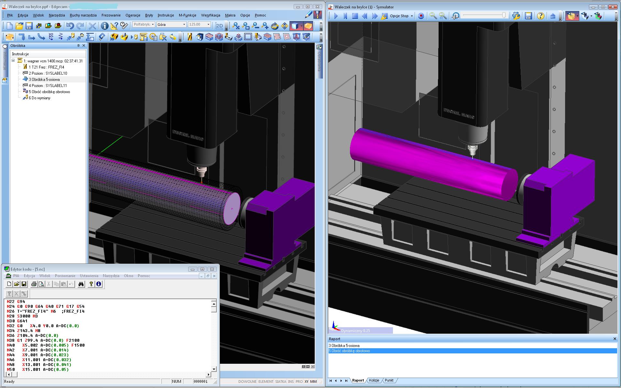Click the Zoom window icon in Edgecam toolbar
This screenshot has height=388, width=621.
(246, 26)
